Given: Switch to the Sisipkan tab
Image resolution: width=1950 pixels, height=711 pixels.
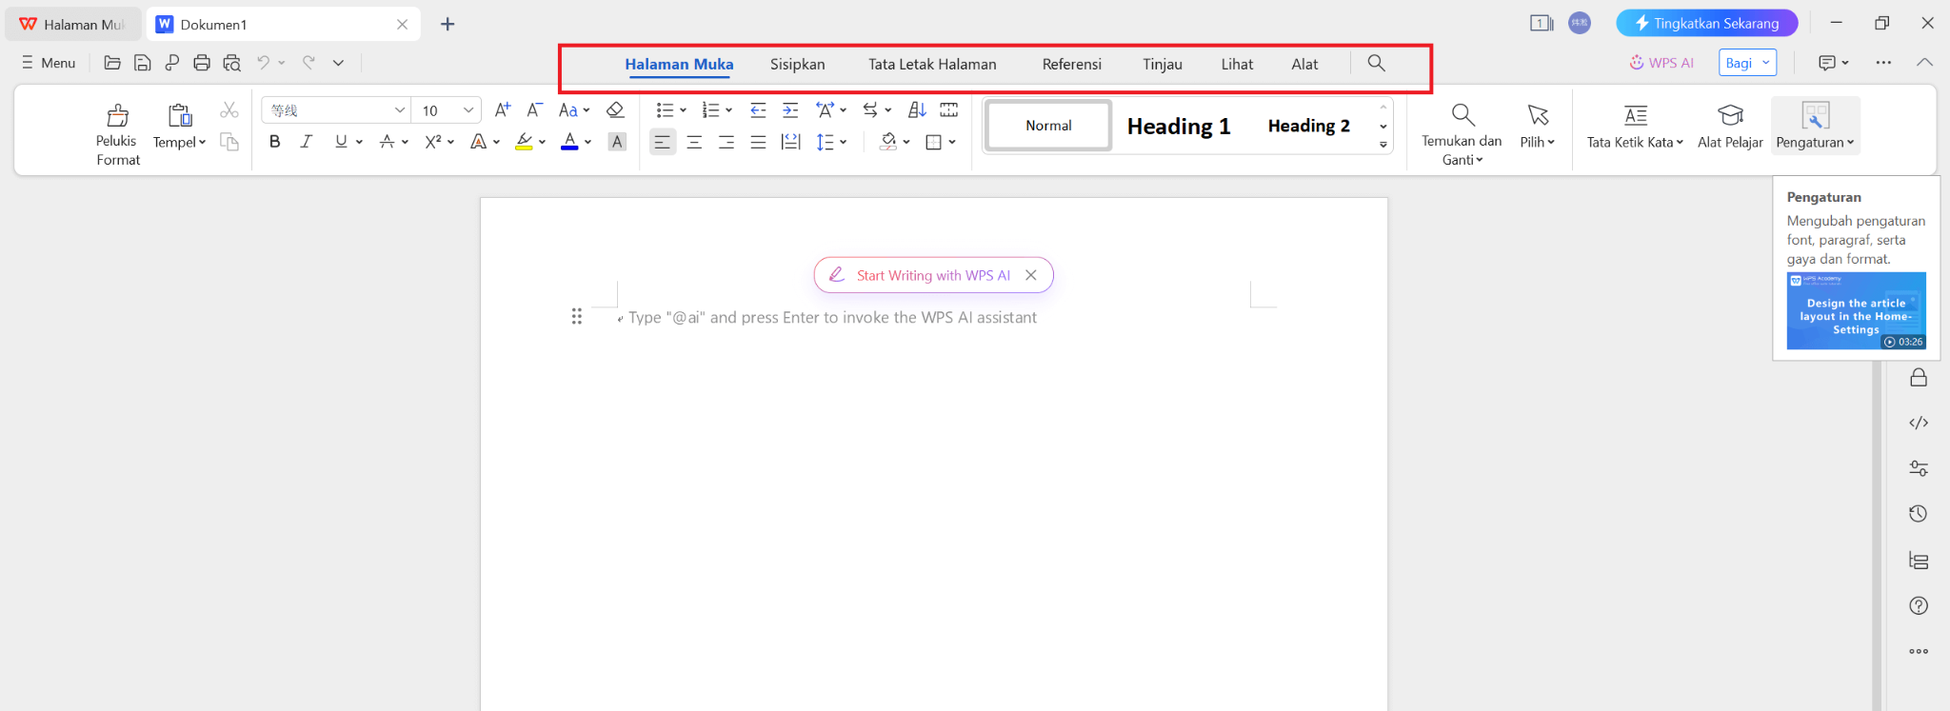Looking at the screenshot, I should [x=797, y=64].
